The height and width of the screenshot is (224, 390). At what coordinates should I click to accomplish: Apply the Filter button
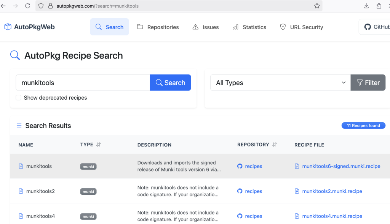pos(368,83)
